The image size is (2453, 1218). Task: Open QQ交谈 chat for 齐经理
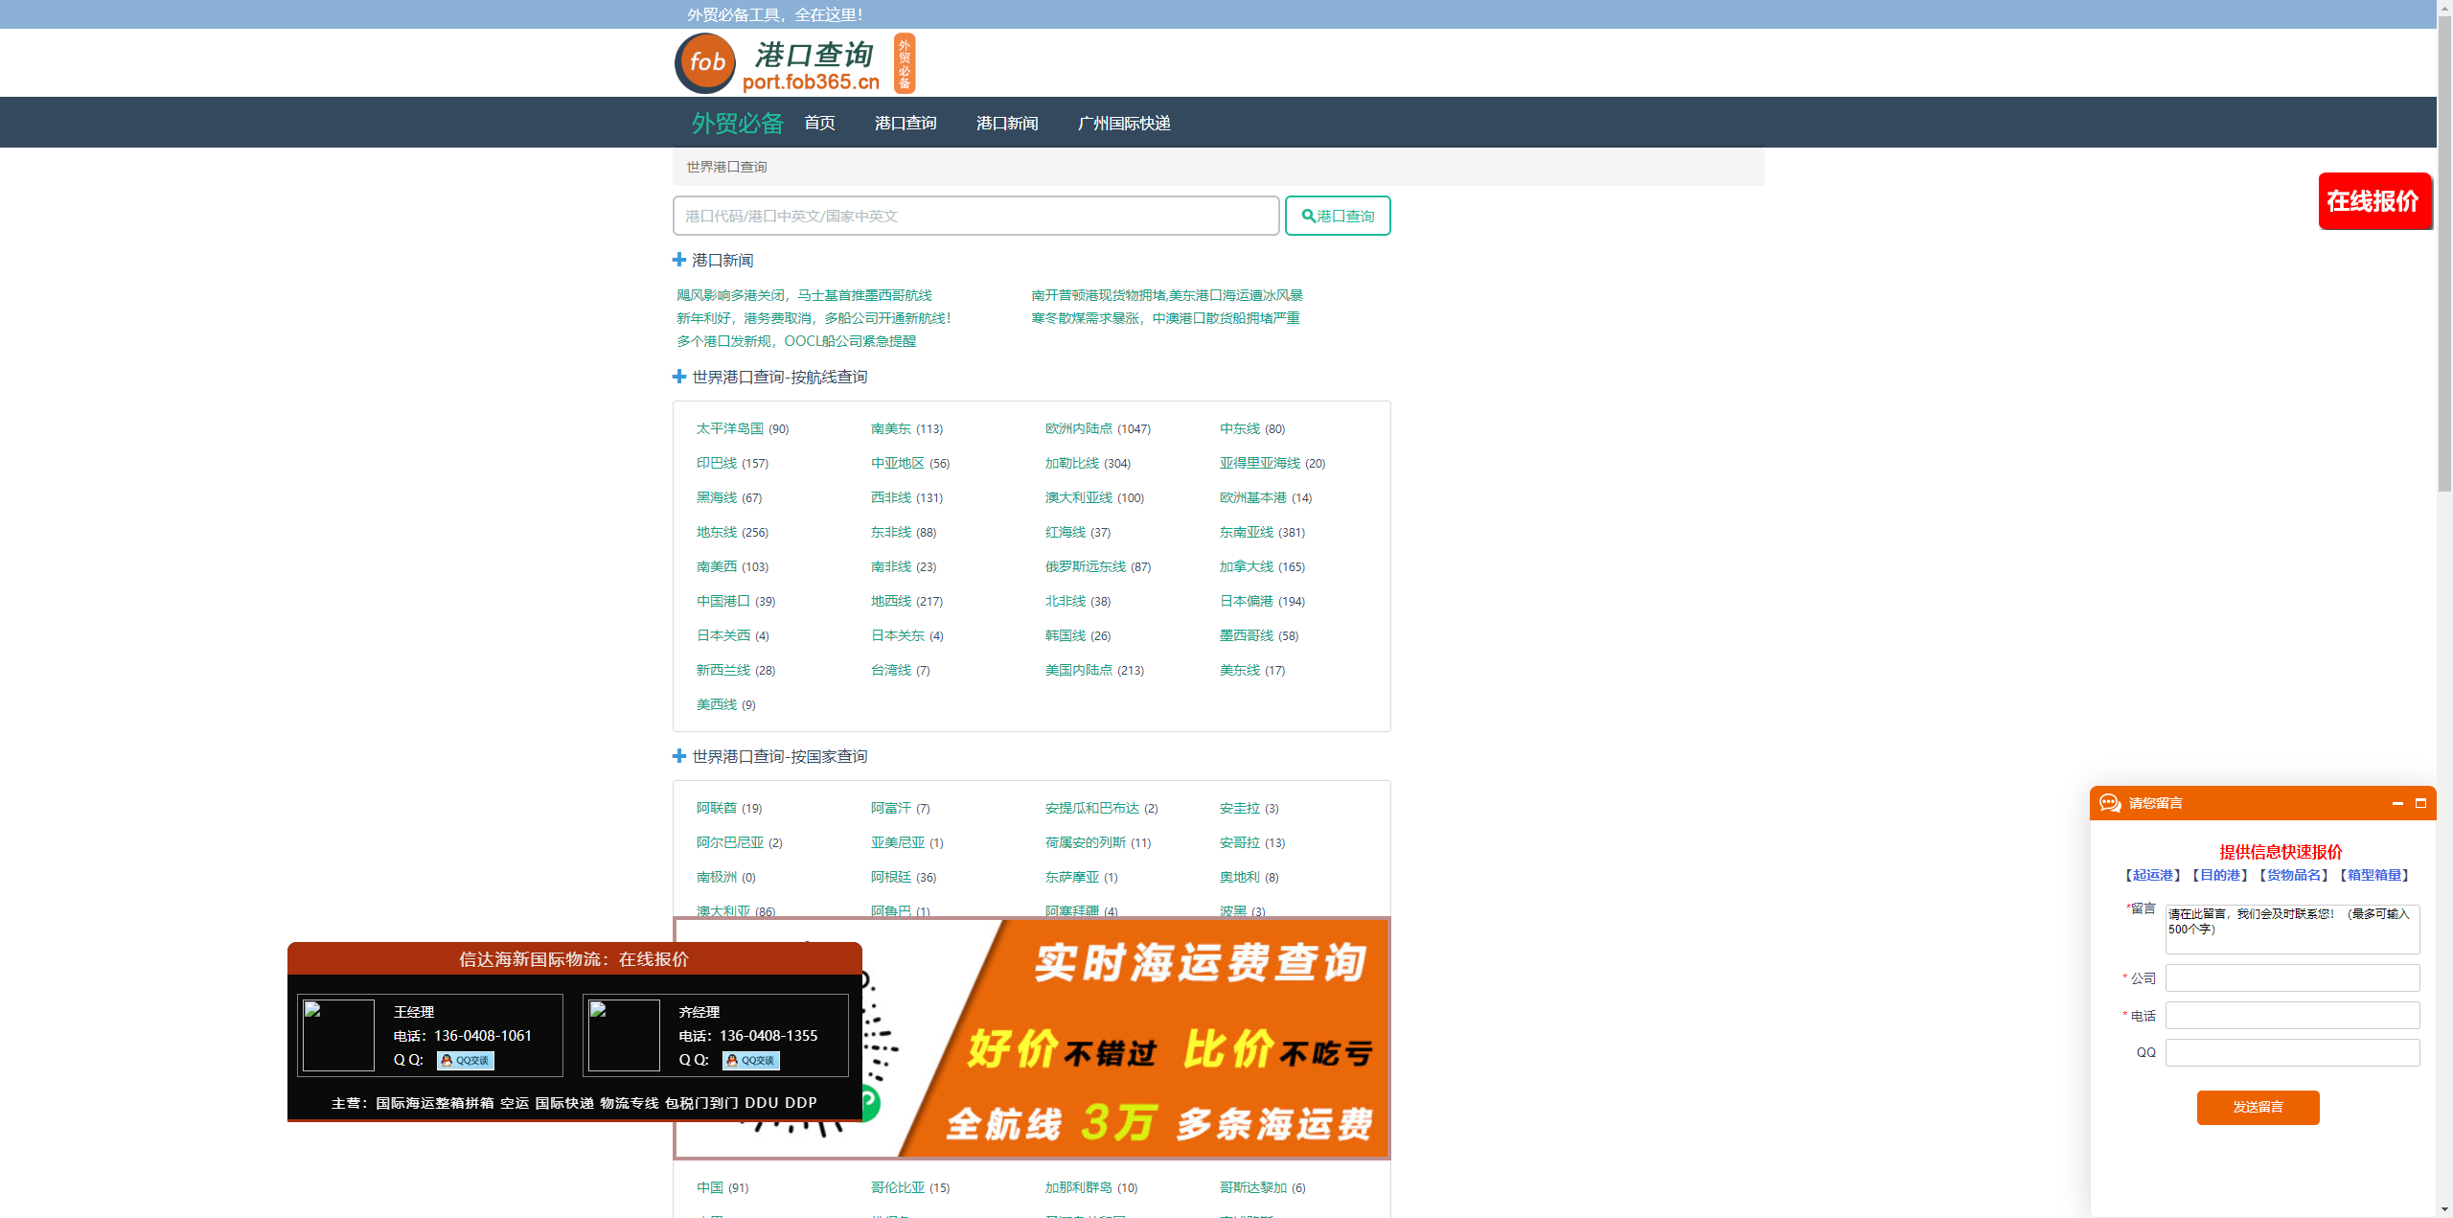point(751,1061)
